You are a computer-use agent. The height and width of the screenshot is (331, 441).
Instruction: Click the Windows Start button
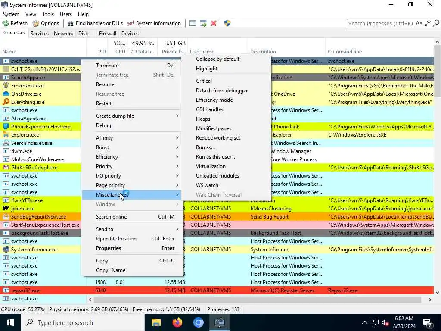tap(10, 322)
